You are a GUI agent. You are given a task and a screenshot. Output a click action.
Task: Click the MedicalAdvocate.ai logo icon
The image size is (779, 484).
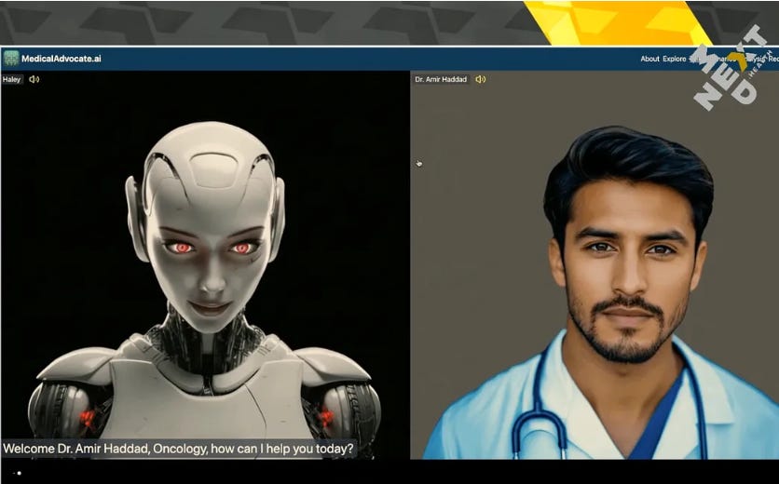pyautogui.click(x=11, y=59)
